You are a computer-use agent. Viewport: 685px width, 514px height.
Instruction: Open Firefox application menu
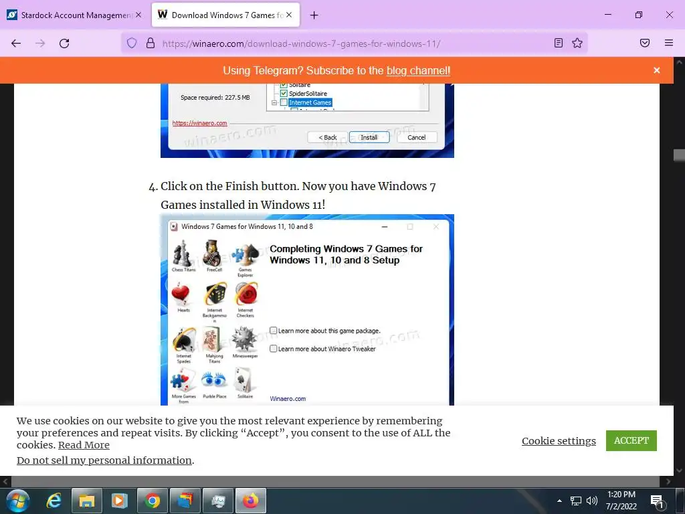[669, 43]
